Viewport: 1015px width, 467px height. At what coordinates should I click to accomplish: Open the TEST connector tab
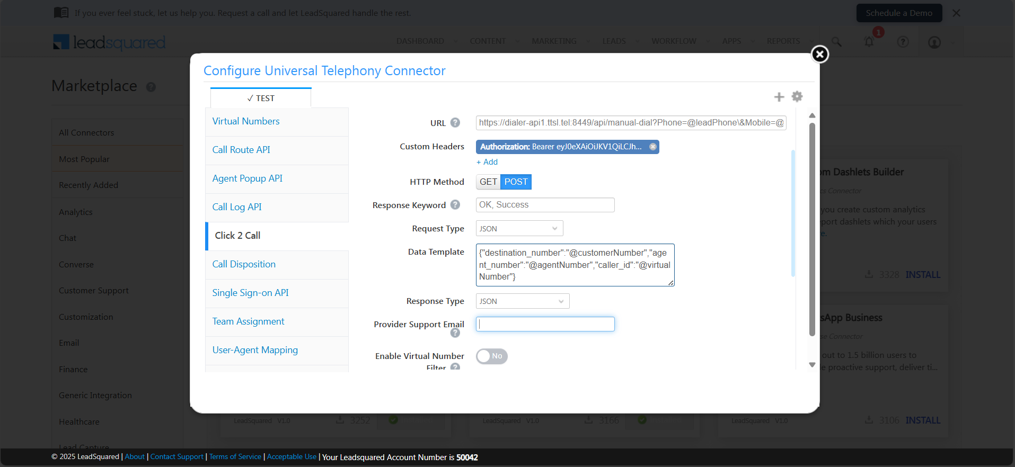point(261,98)
